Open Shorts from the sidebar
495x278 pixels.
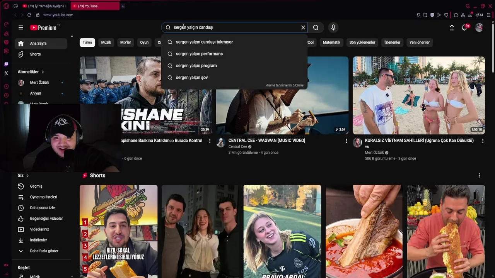coord(41,54)
